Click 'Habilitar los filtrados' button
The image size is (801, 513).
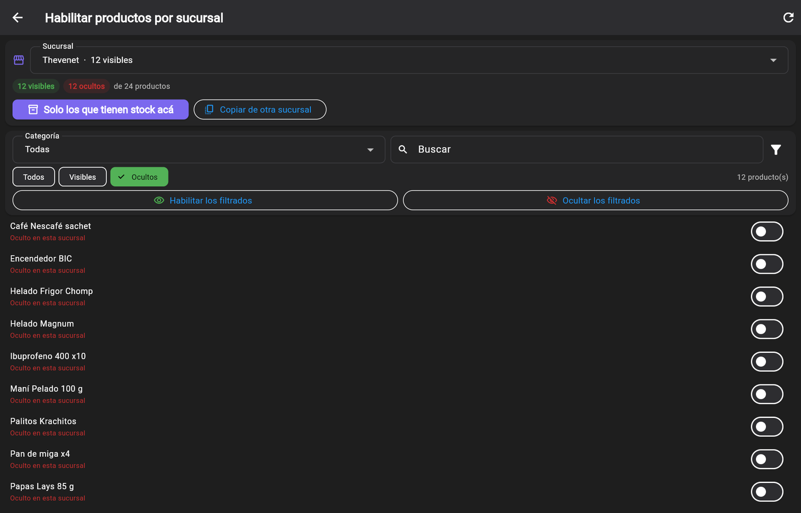point(205,200)
